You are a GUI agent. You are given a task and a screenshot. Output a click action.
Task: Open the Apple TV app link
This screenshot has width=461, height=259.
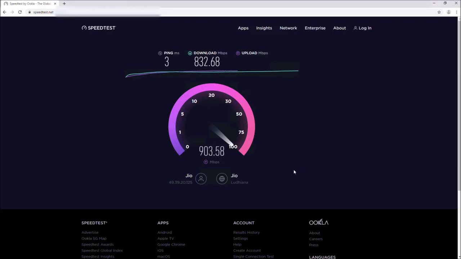pos(166,238)
